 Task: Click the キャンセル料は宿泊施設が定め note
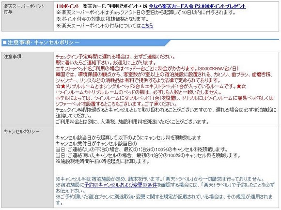[x=160, y=179]
